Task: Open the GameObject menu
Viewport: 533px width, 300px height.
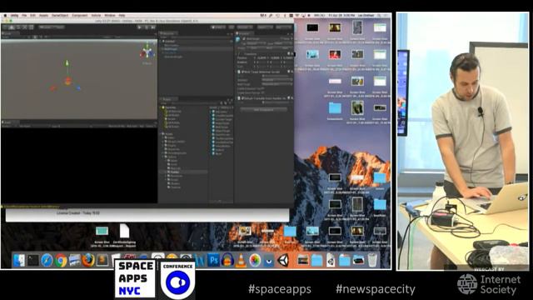Action: 60,16
